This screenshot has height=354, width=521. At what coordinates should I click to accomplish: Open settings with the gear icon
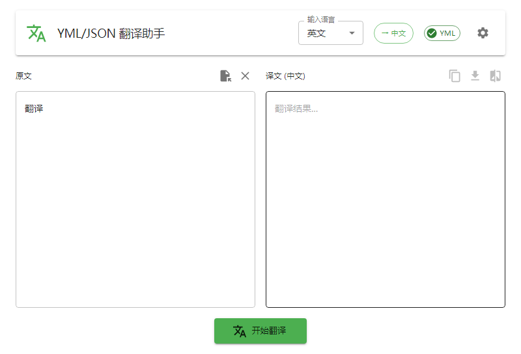click(483, 33)
